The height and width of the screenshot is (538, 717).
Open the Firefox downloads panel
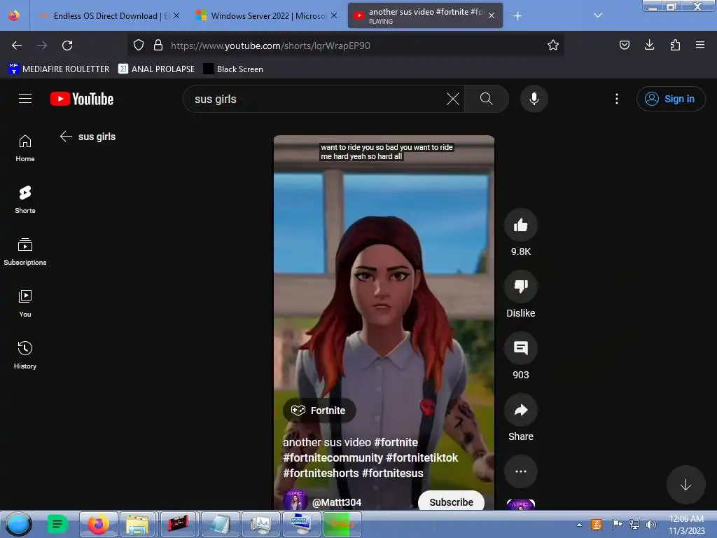[649, 46]
